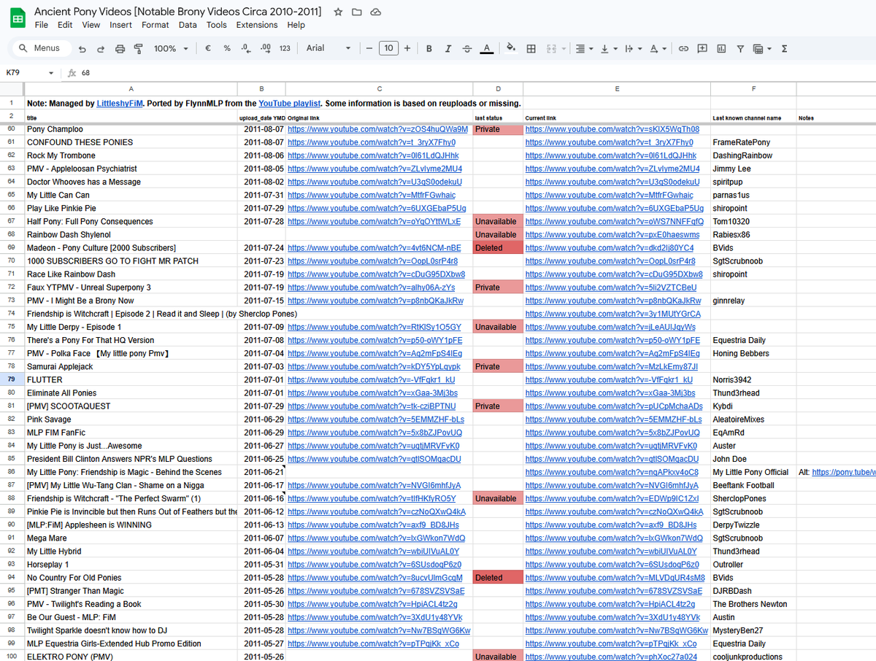Open the Insert menu

120,25
